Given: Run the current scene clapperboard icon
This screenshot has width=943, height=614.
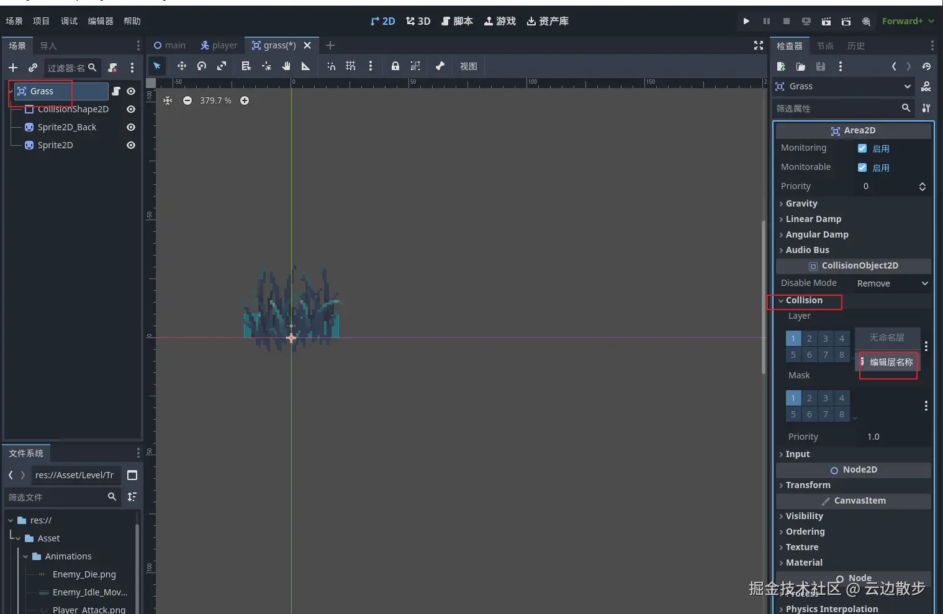Looking at the screenshot, I should coord(826,21).
